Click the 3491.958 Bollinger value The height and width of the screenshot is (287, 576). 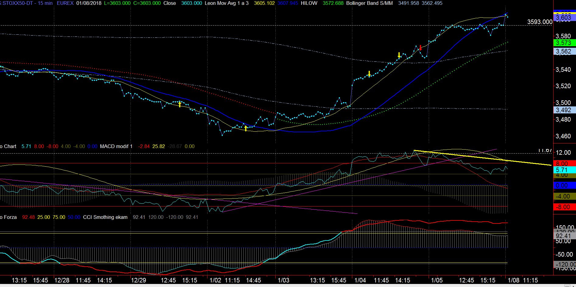click(408, 3)
